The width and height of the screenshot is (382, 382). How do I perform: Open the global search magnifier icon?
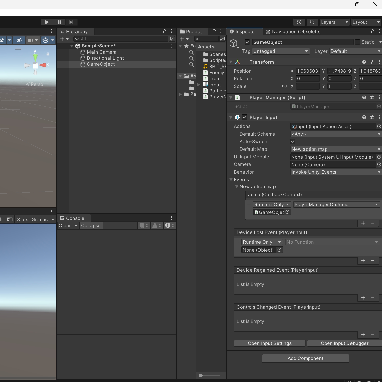tap(312, 22)
